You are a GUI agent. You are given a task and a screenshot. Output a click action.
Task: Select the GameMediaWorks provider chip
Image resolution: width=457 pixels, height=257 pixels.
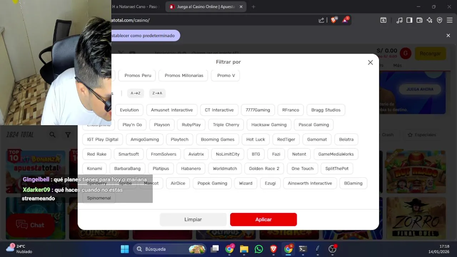[x=336, y=154]
